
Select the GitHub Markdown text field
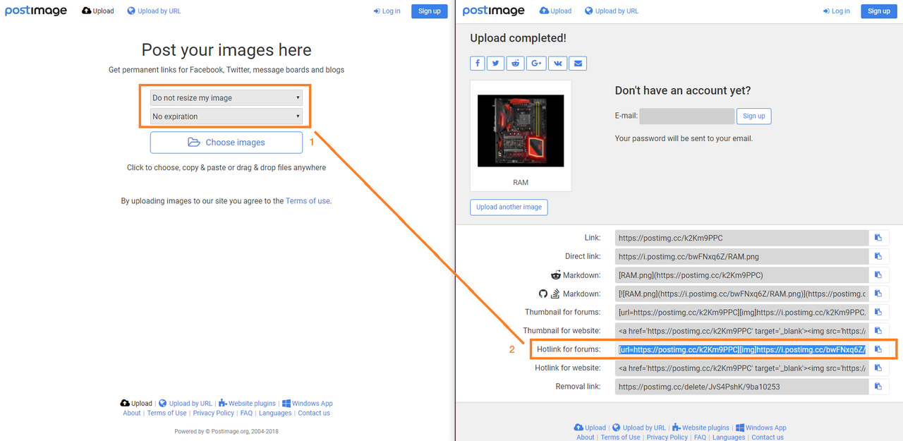point(742,294)
